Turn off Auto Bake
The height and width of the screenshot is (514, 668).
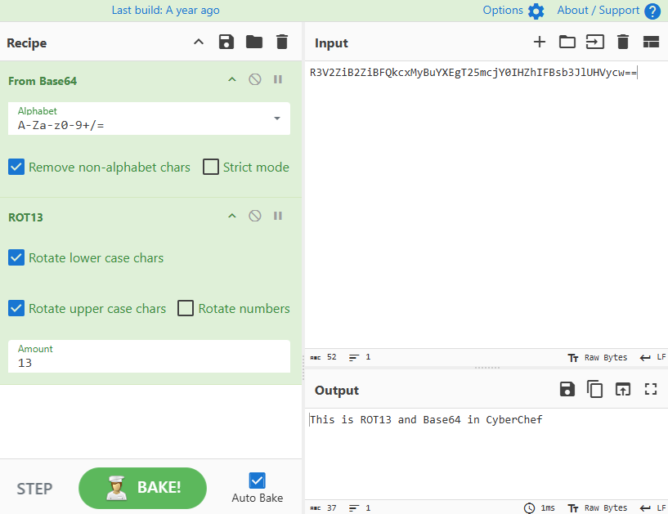coord(258,480)
